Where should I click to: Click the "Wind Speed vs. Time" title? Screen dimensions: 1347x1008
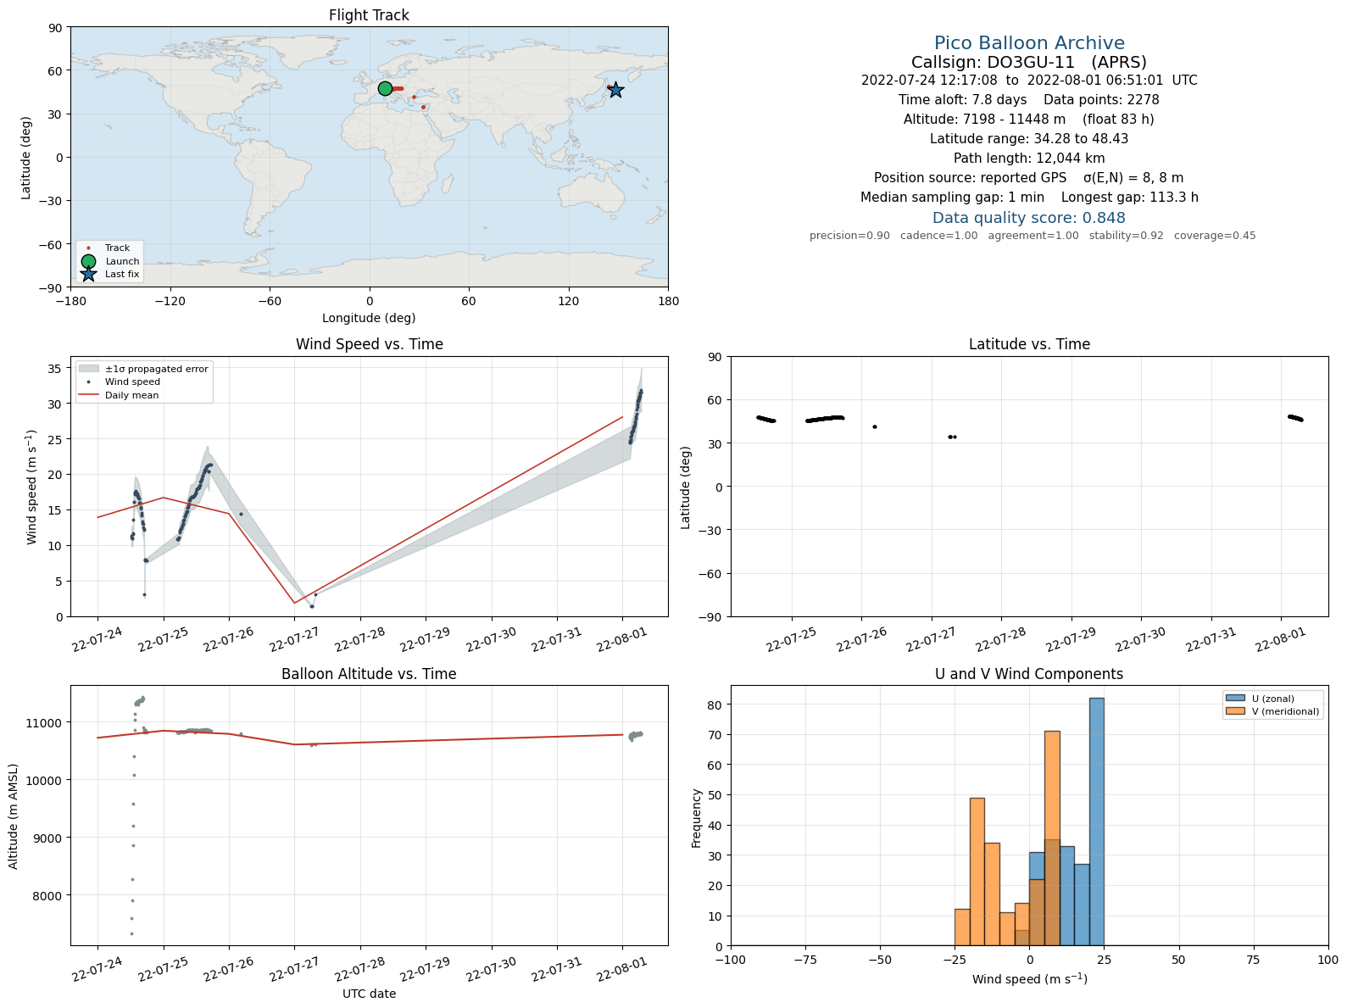(369, 344)
